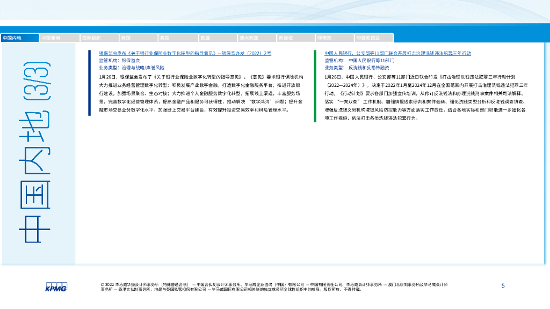Select the 中国内地 tab
Viewport: 550px width, 309px height.
coord(20,38)
